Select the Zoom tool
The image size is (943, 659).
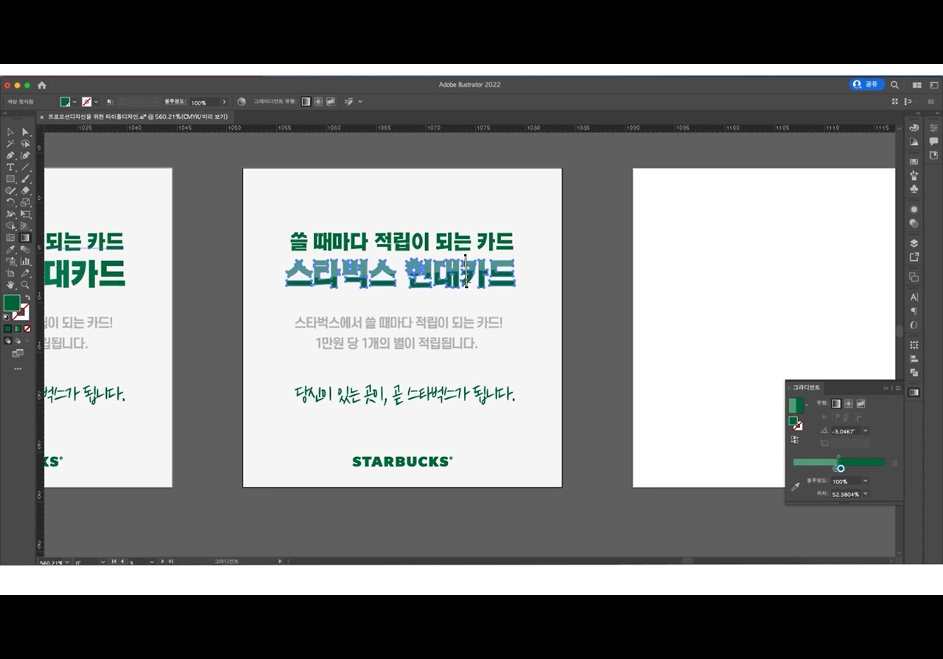24,282
